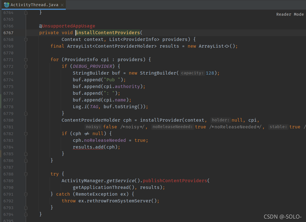306x222 pixels.
Task: Click the noReleaseNeeded: parameter hint
Action: pos(172,127)
